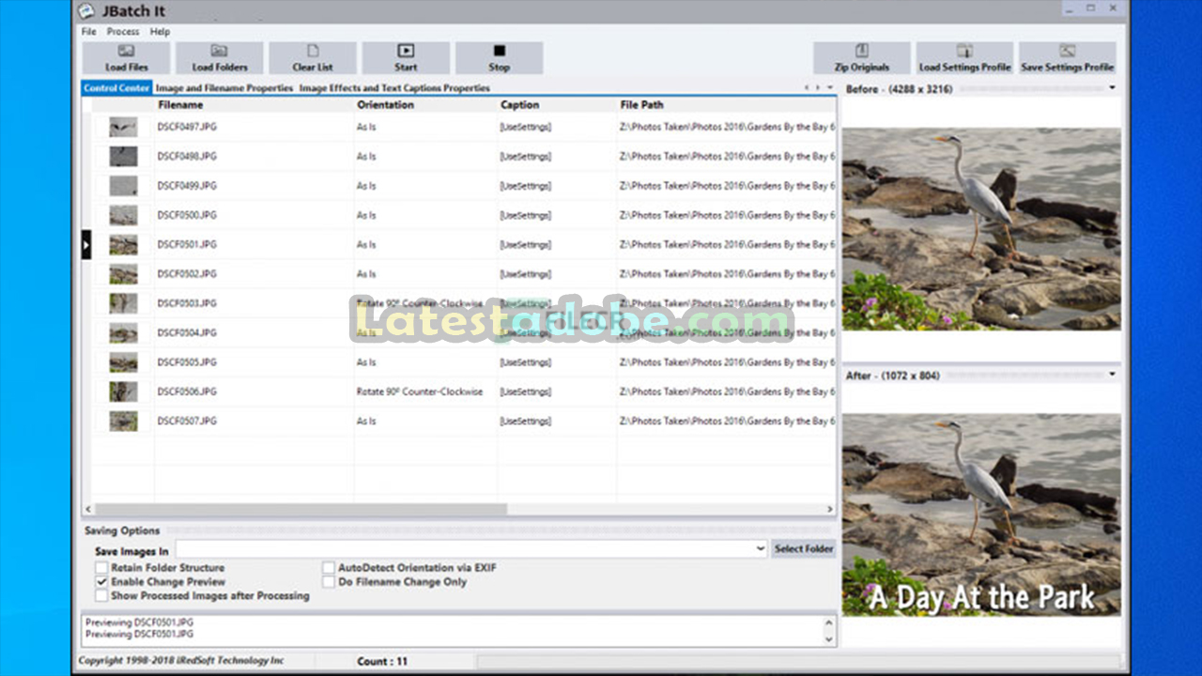Click DSCF0506 Rotate 90° Counter-Clockwise orientation cell

[420, 392]
